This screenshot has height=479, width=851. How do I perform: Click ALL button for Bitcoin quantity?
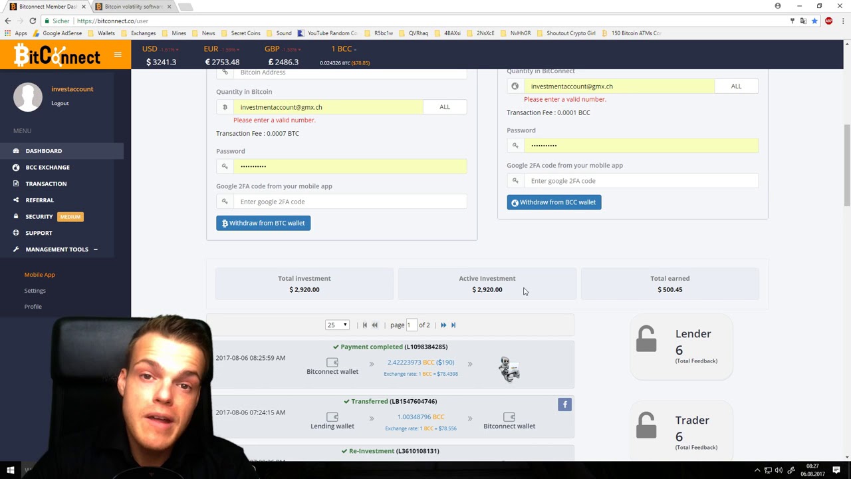(x=445, y=107)
